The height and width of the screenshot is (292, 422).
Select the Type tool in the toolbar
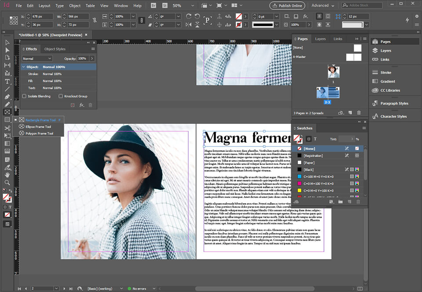coord(7,82)
